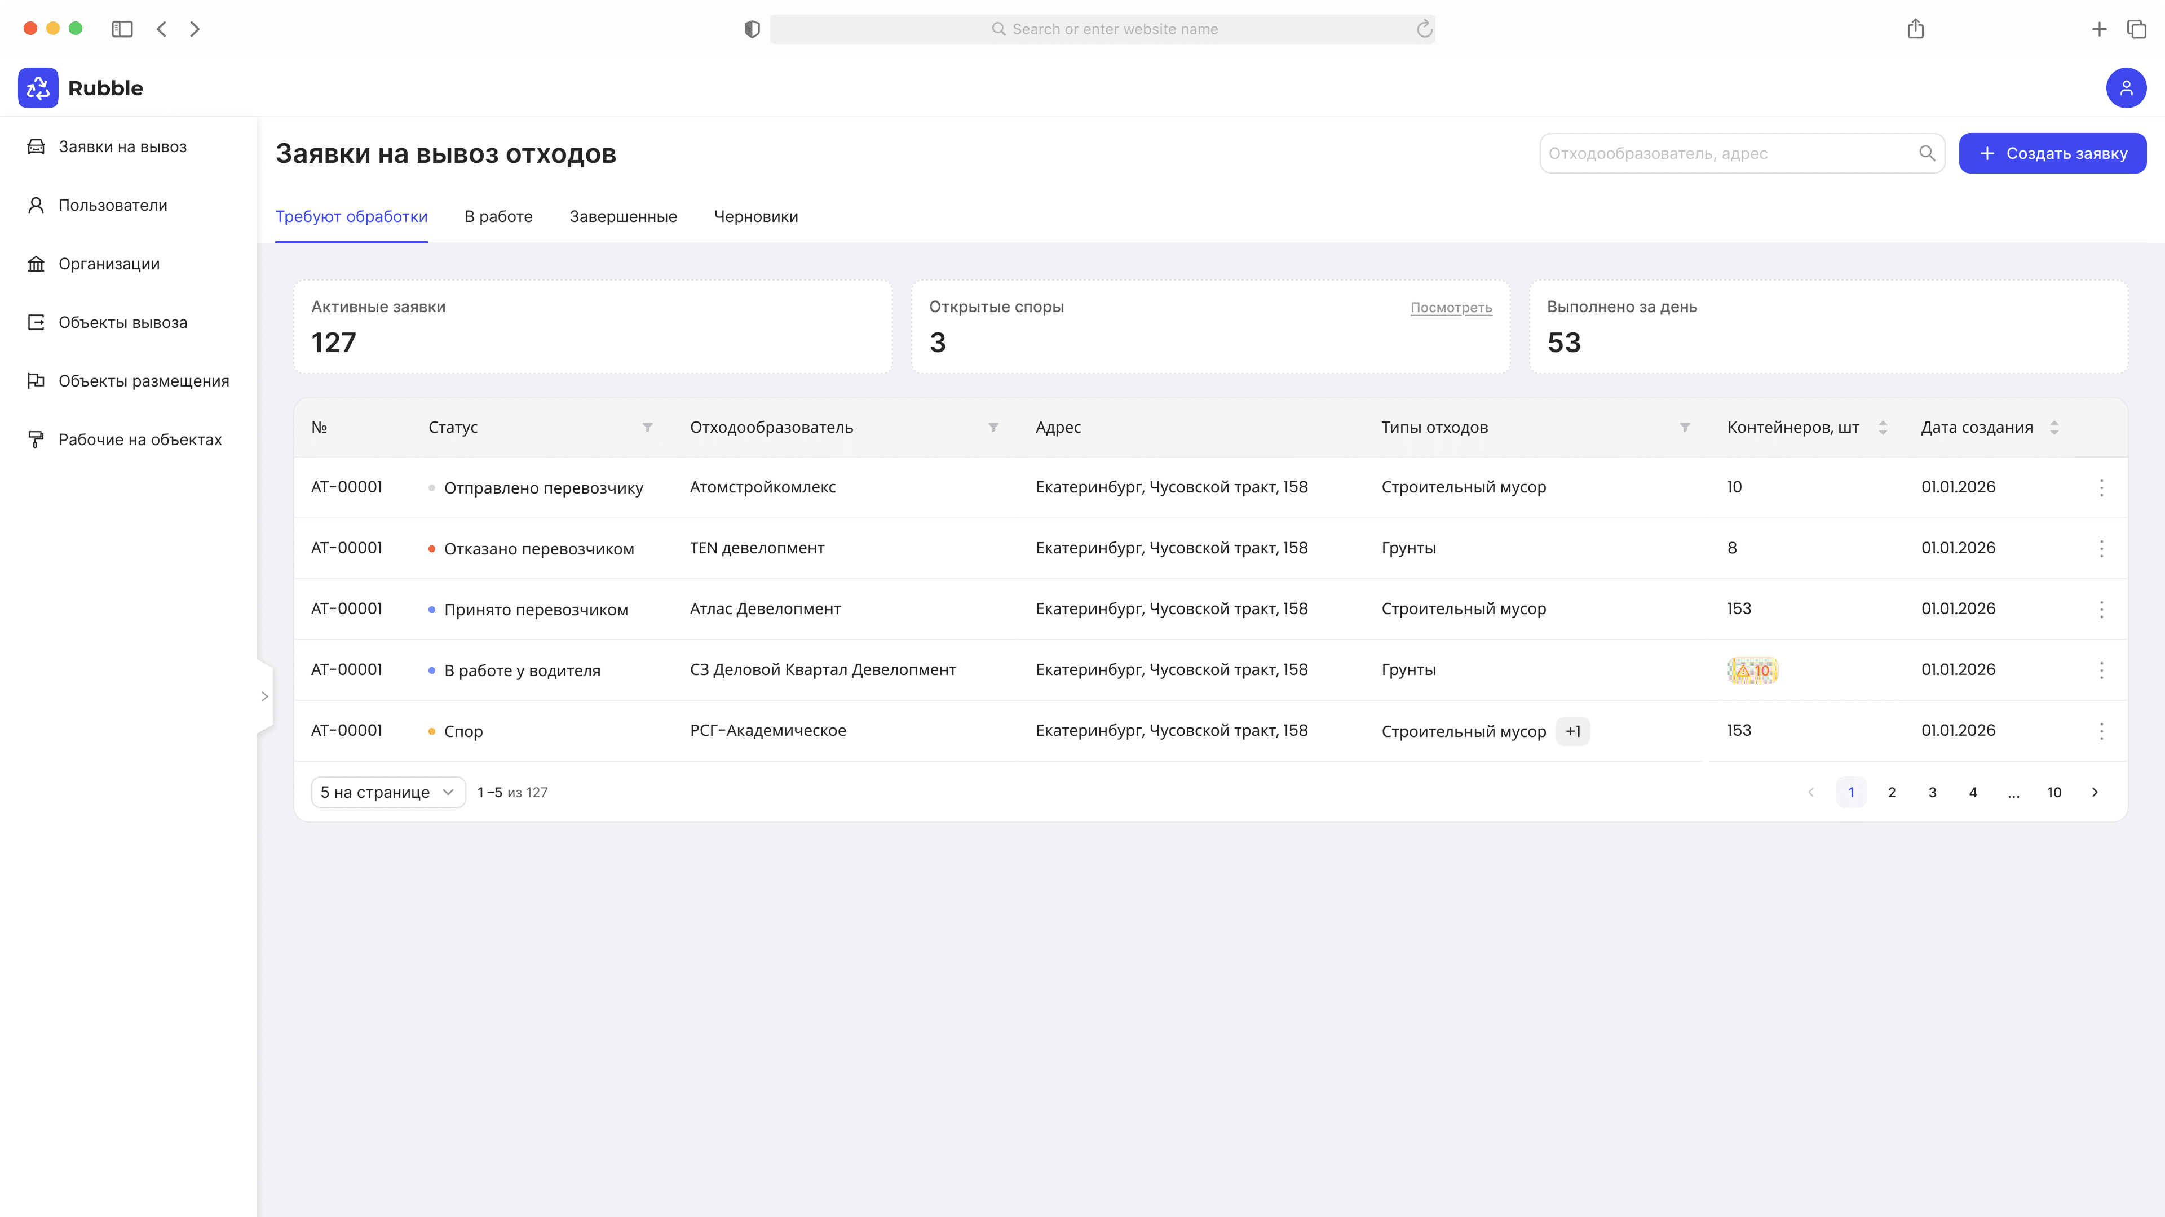Open the Типы отходов column filter icon
The width and height of the screenshot is (2165, 1217).
point(1684,428)
